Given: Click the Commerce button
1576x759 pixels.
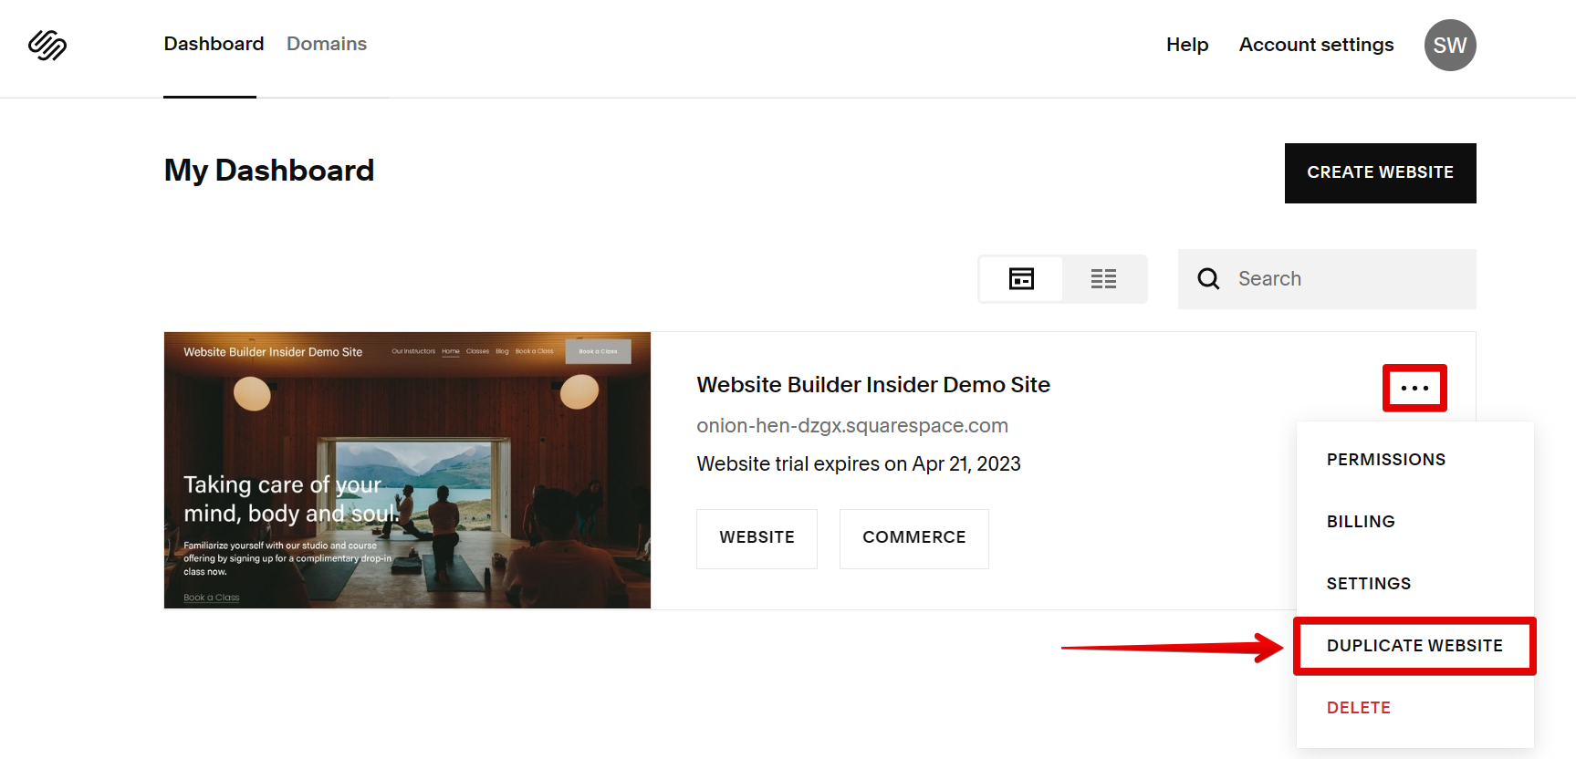Looking at the screenshot, I should (914, 538).
